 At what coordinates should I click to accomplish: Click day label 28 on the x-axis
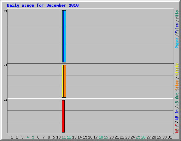154,137
